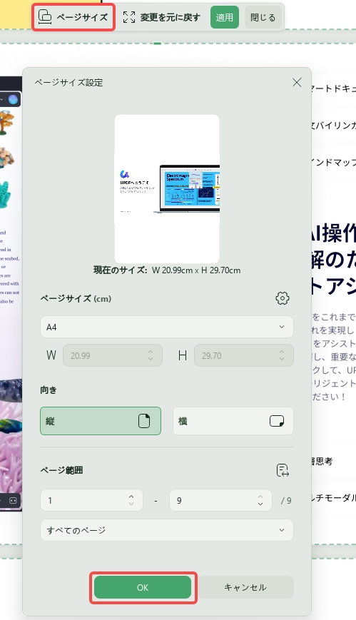The width and height of the screenshot is (356, 620).
Task: Click the width field stepper arrows
Action: coord(151,355)
